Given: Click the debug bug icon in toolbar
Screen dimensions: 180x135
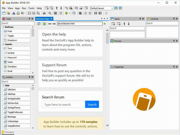Looking at the screenshot, I should point(80,13).
